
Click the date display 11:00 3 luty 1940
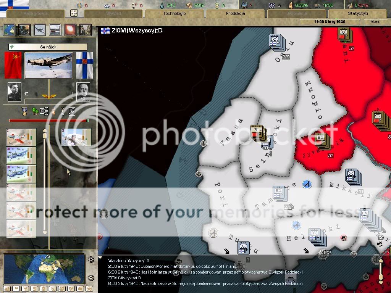click(330, 22)
